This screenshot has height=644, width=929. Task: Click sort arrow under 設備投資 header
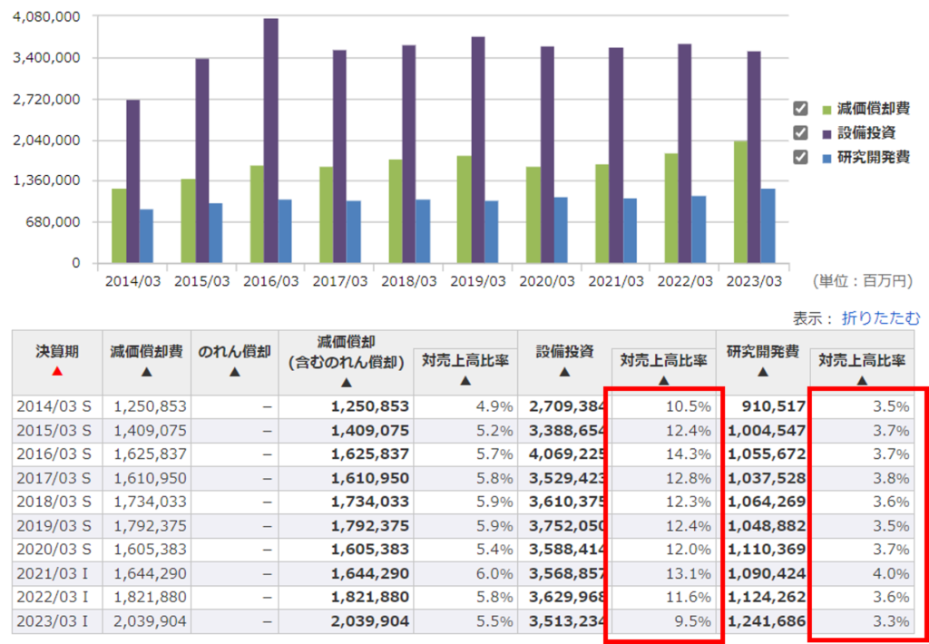[564, 371]
